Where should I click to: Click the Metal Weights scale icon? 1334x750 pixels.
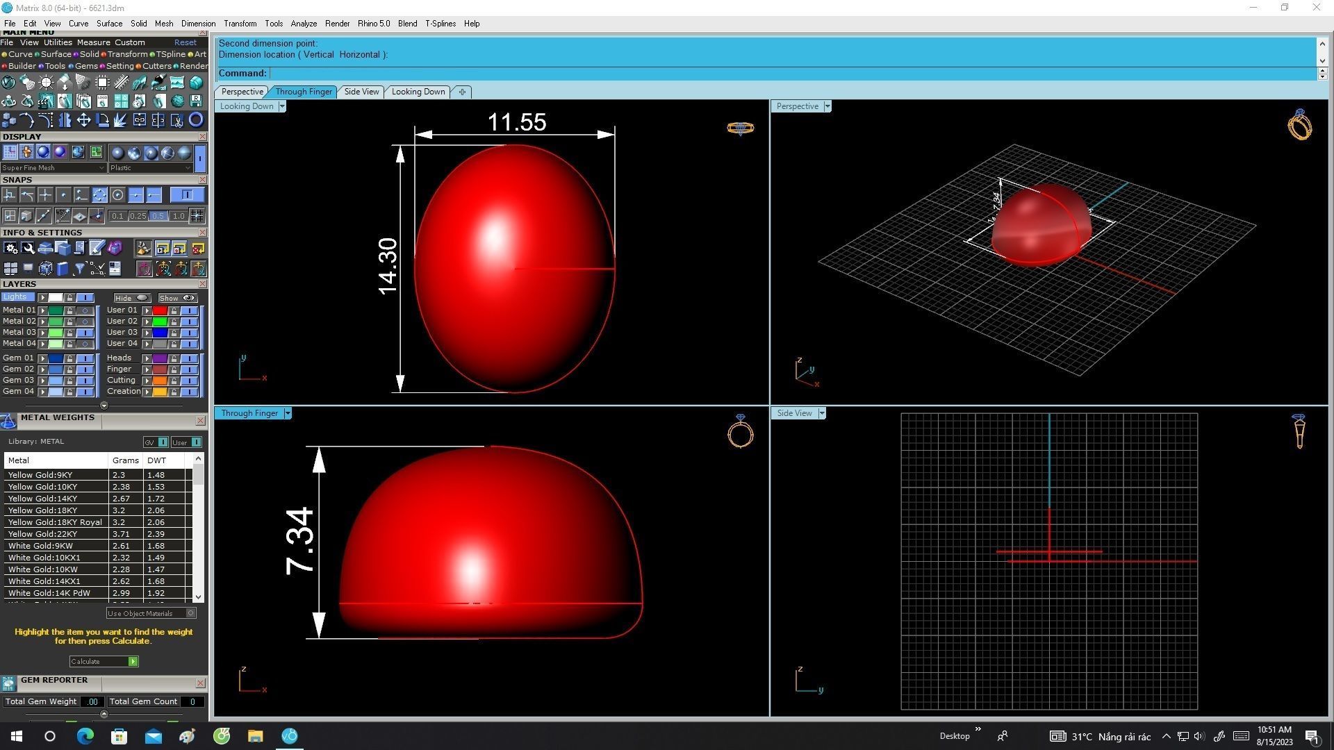pos(8,421)
